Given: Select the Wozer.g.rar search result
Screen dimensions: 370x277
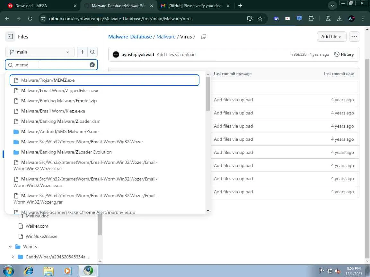Looking at the screenshot, I should click(104, 199).
